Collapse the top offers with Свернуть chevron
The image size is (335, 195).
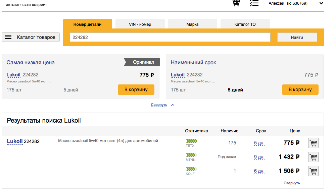[x=173, y=105]
